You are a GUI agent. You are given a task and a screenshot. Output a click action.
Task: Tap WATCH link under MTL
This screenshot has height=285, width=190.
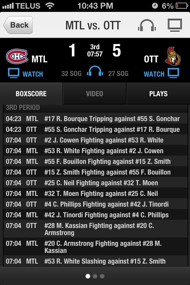coord(33,74)
